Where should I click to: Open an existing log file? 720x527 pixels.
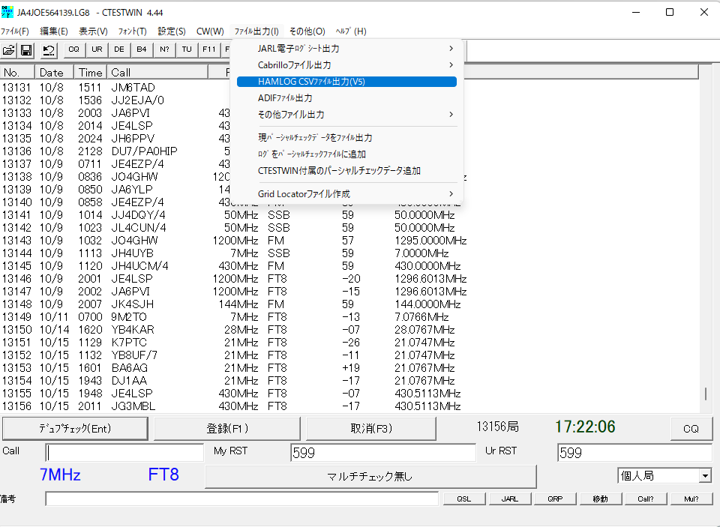(9, 49)
